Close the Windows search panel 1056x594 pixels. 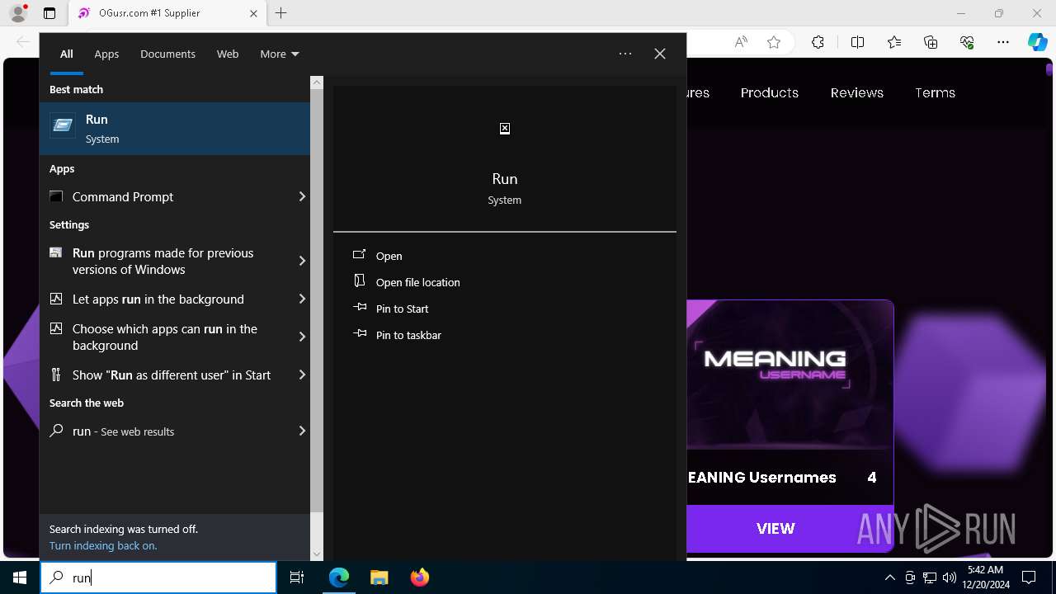point(660,54)
